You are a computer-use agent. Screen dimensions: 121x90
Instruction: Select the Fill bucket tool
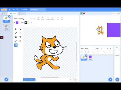click(16, 37)
